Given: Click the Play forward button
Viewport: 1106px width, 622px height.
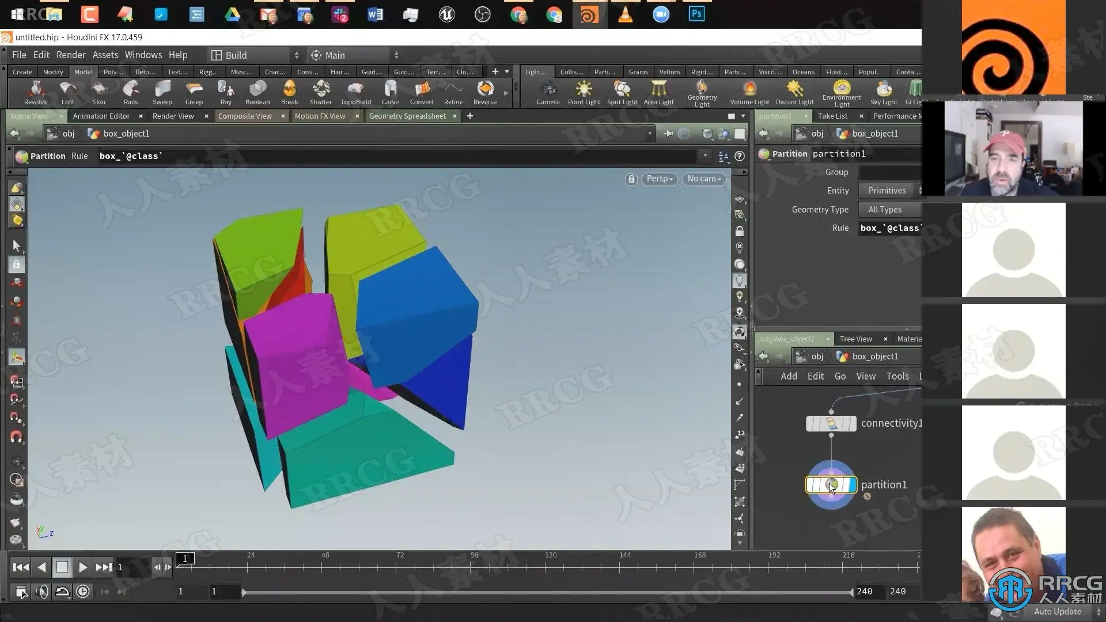Looking at the screenshot, I should point(82,567).
